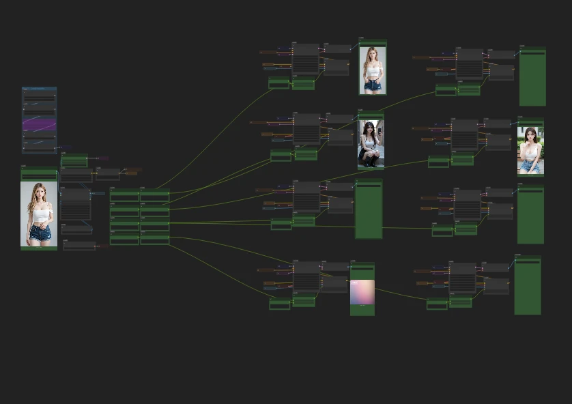Screen dimensions: 572x404
Task: Select the bottom-right node in the green grid
Action: pyautogui.click(x=155, y=238)
